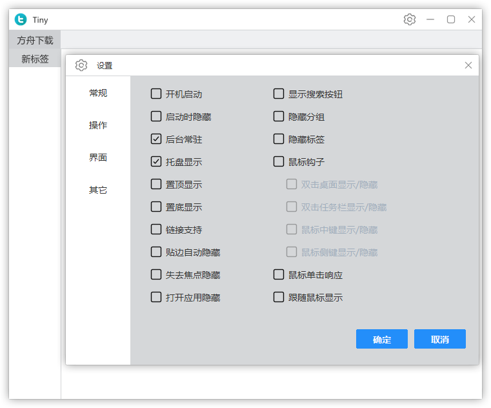Open the 界面 settings section
The height and width of the screenshot is (408, 491).
98,158
